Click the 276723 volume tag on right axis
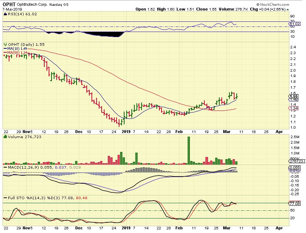The image size is (306, 233). [x=297, y=161]
